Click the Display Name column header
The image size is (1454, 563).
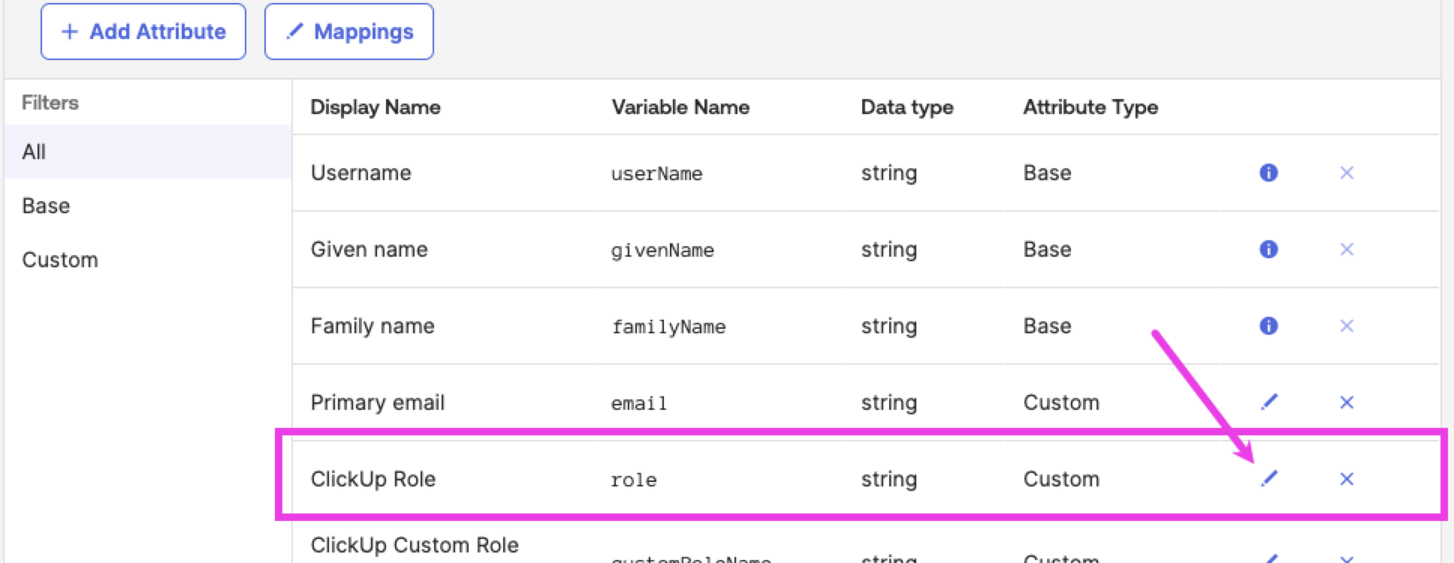(376, 107)
